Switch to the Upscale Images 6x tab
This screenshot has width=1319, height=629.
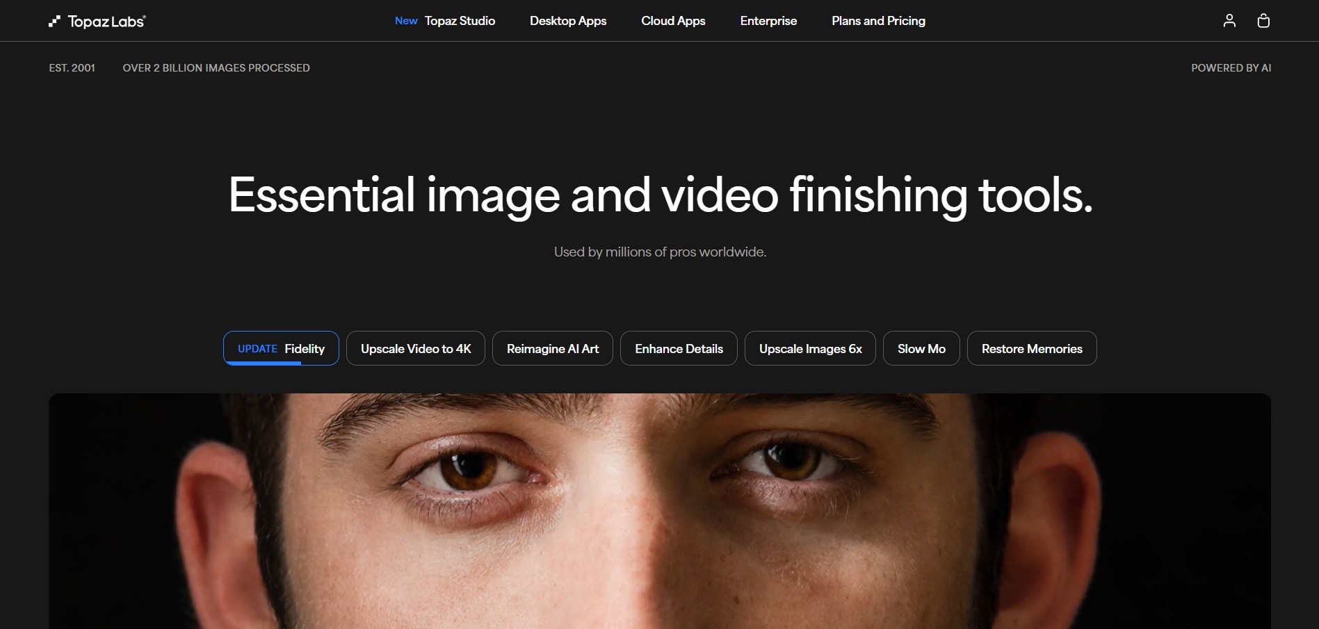(810, 348)
